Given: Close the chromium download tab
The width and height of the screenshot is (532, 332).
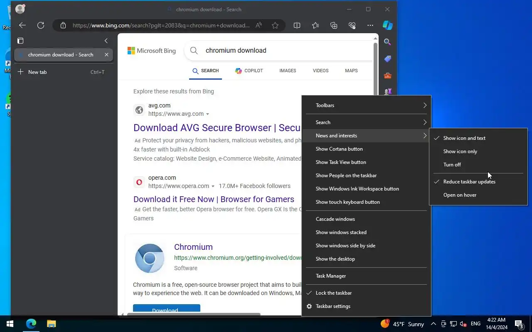Looking at the screenshot, I should [x=106, y=54].
